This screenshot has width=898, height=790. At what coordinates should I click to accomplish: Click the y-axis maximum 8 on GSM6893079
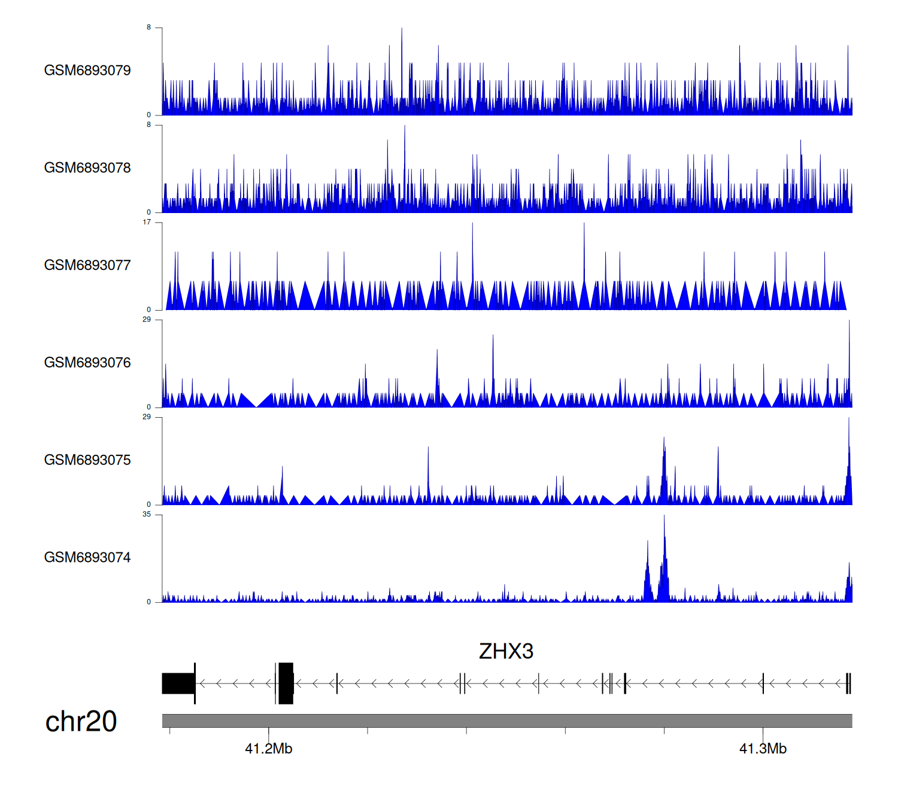[148, 28]
